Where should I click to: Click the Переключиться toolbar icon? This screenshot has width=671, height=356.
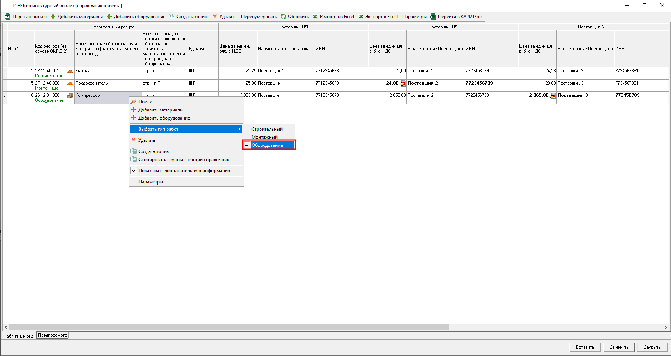(x=8, y=17)
